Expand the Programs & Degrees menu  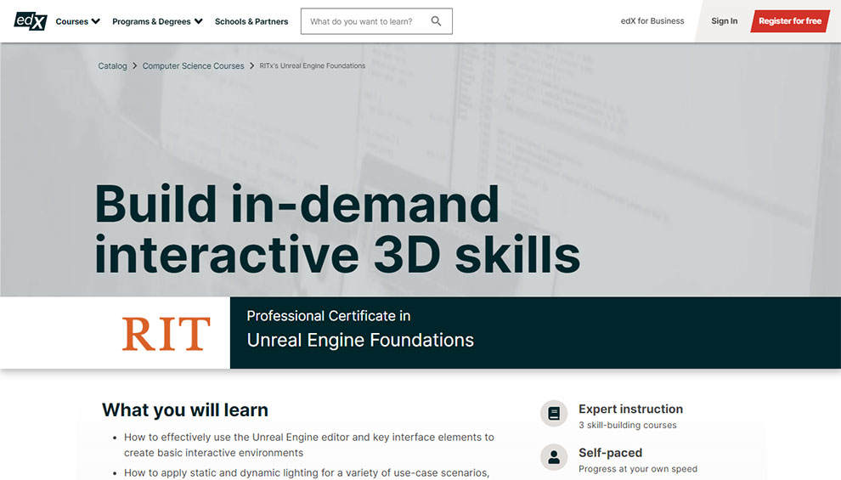(157, 21)
